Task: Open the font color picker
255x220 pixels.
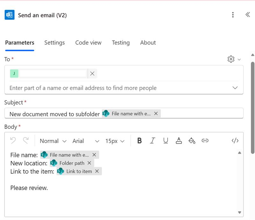Action: pos(179,141)
